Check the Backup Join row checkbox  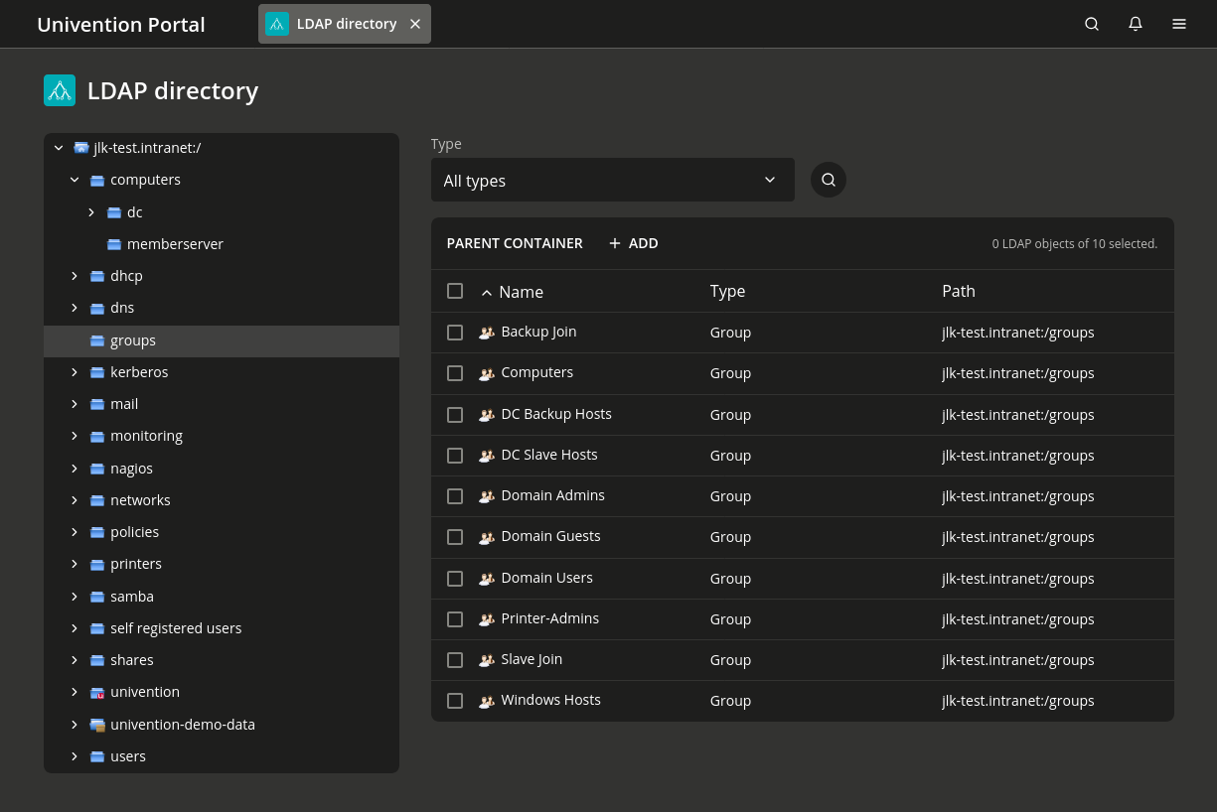[455, 333]
